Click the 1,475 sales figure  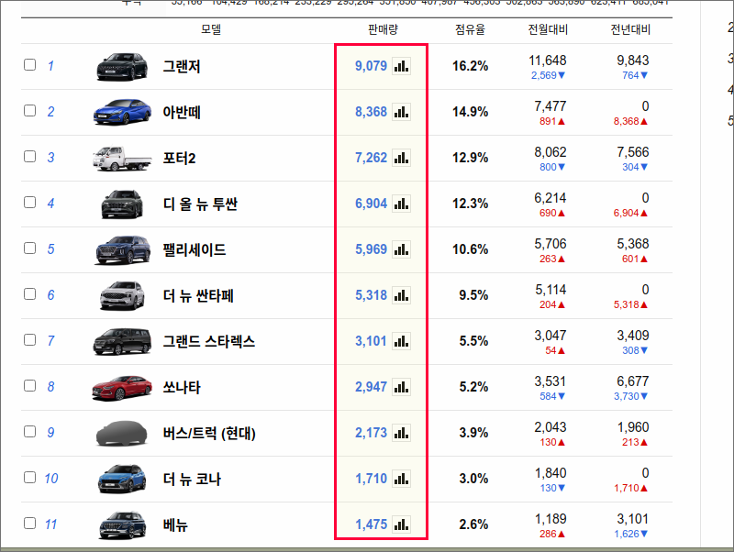[x=371, y=524]
